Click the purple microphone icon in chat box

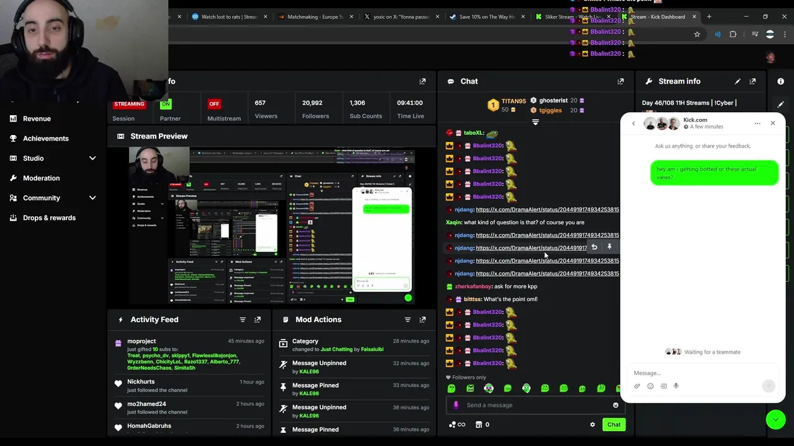click(456, 405)
